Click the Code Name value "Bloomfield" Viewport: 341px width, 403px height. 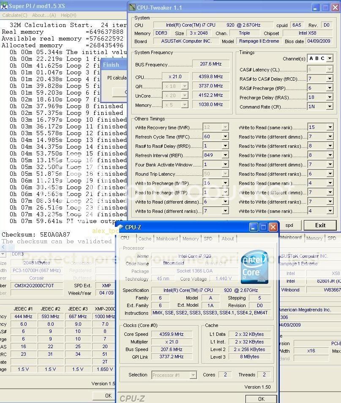(174, 263)
